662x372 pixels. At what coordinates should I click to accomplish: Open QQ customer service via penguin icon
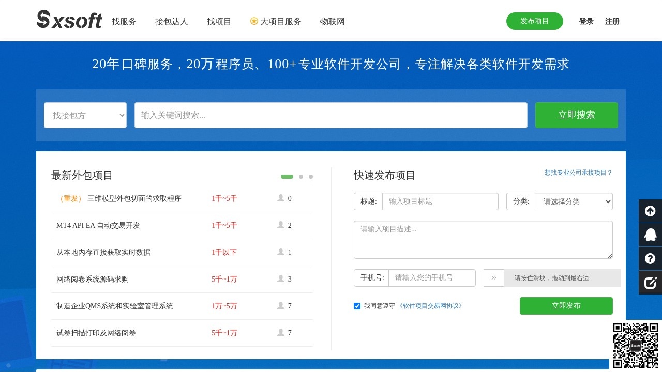[x=650, y=235]
